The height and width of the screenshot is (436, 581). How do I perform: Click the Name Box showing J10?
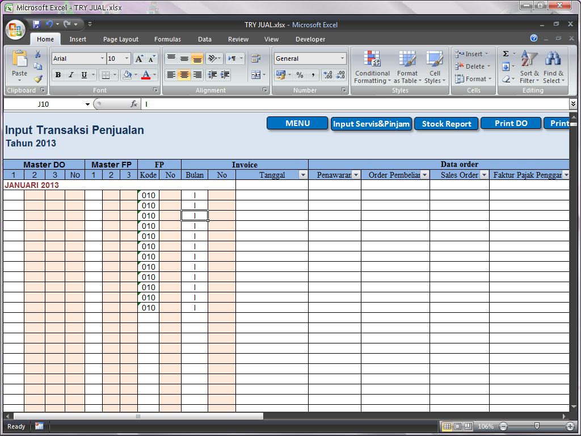point(44,104)
